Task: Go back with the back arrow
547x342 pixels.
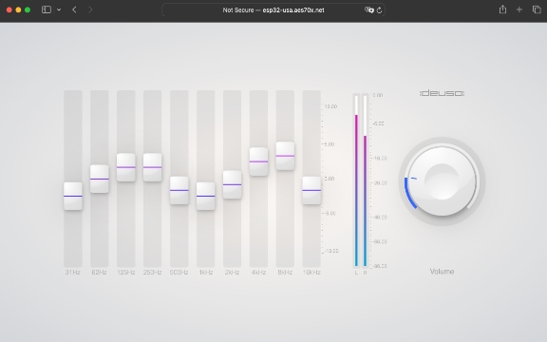Action: [x=74, y=9]
